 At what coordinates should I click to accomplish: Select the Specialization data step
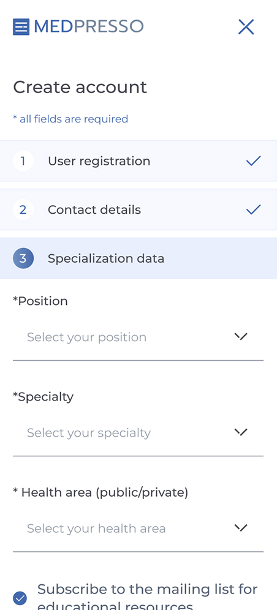pyautogui.click(x=138, y=258)
